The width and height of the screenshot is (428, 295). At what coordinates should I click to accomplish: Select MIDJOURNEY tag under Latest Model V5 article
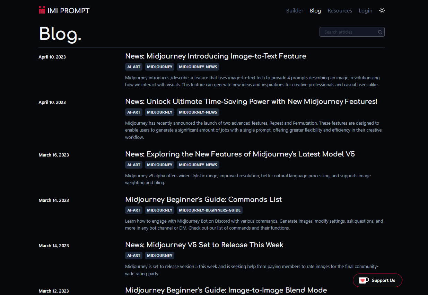[x=159, y=165]
